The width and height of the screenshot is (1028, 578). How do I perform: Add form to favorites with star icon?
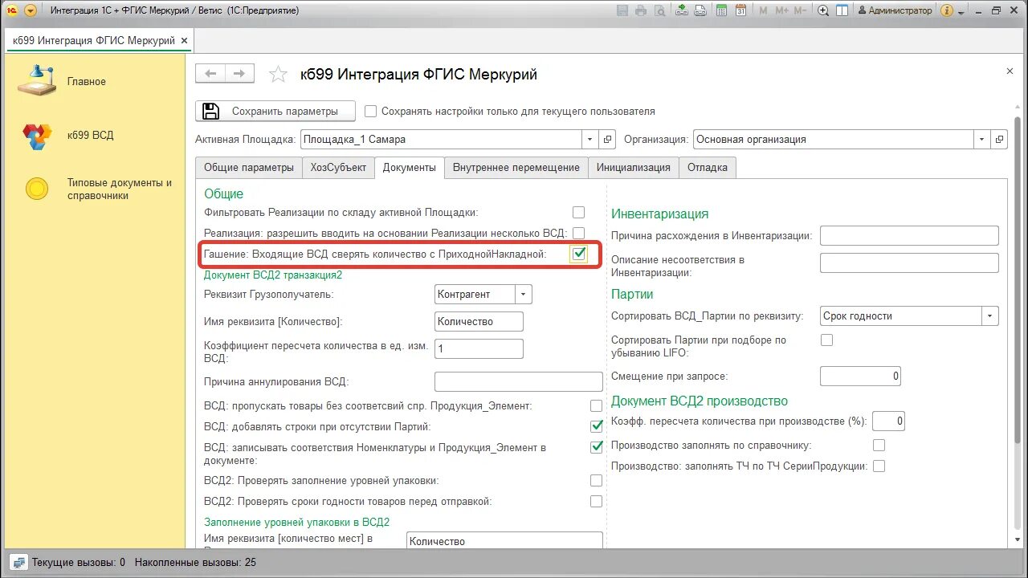[278, 75]
